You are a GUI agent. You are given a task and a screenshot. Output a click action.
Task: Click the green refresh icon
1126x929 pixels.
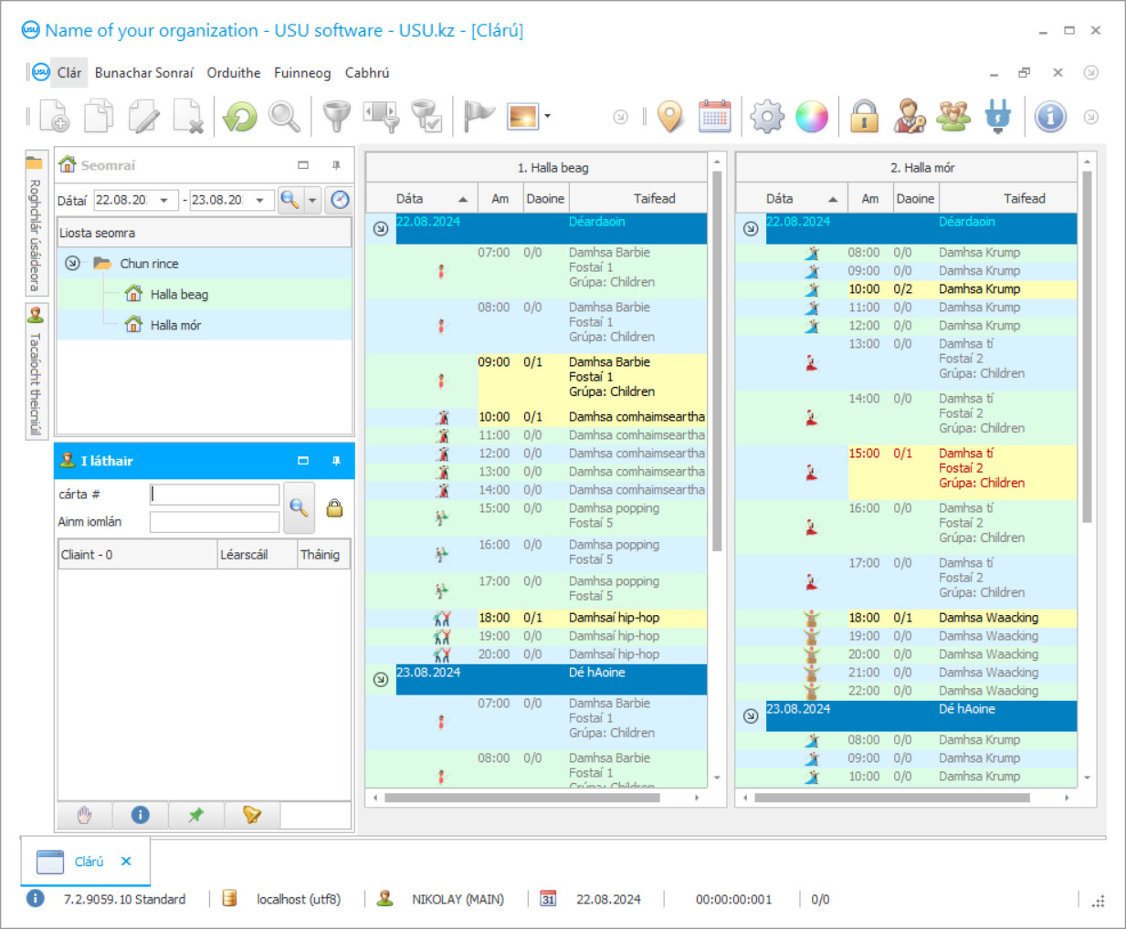(240, 117)
